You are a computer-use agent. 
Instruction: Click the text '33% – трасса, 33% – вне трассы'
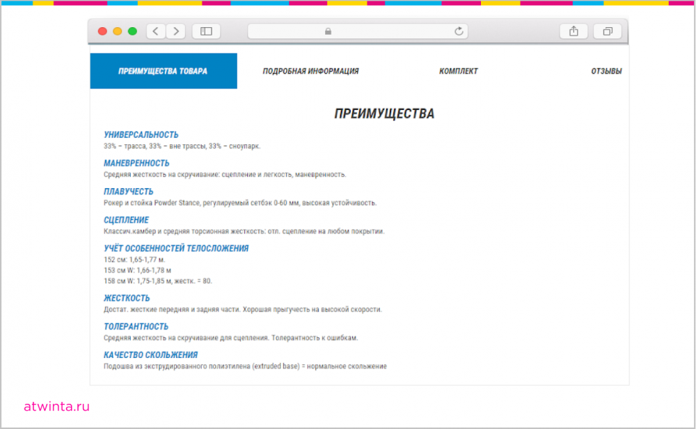click(155, 146)
